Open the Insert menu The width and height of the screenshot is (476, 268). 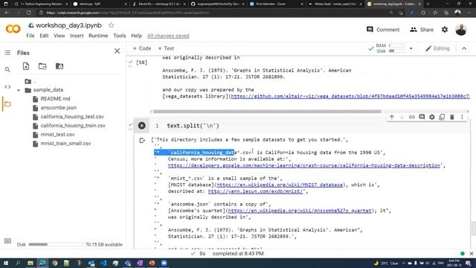click(x=77, y=36)
